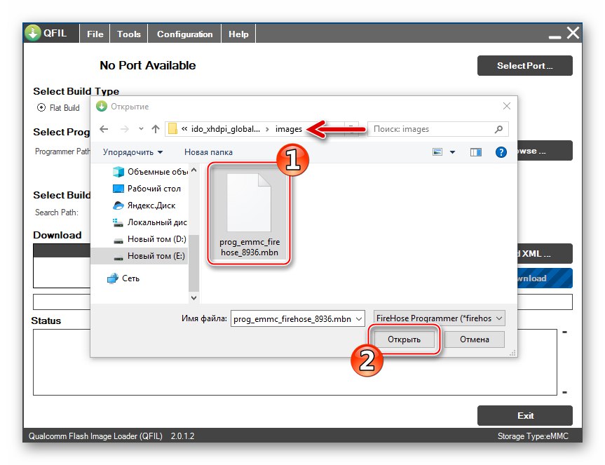Open the File menu

[x=95, y=34]
